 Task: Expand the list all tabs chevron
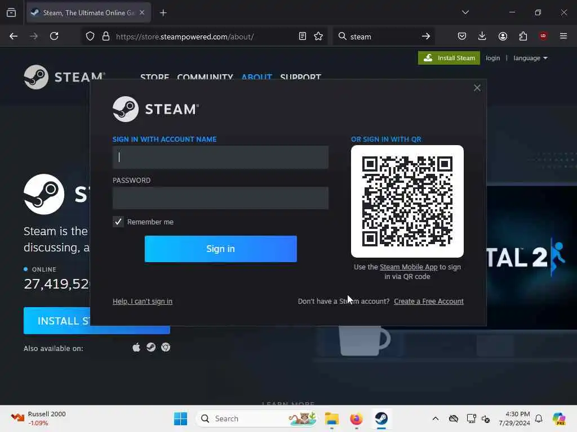point(465,12)
